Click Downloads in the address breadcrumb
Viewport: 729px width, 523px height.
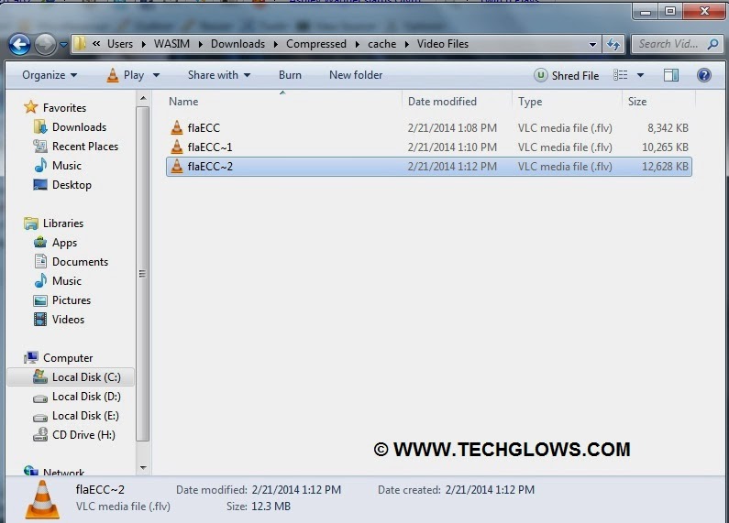coord(237,44)
